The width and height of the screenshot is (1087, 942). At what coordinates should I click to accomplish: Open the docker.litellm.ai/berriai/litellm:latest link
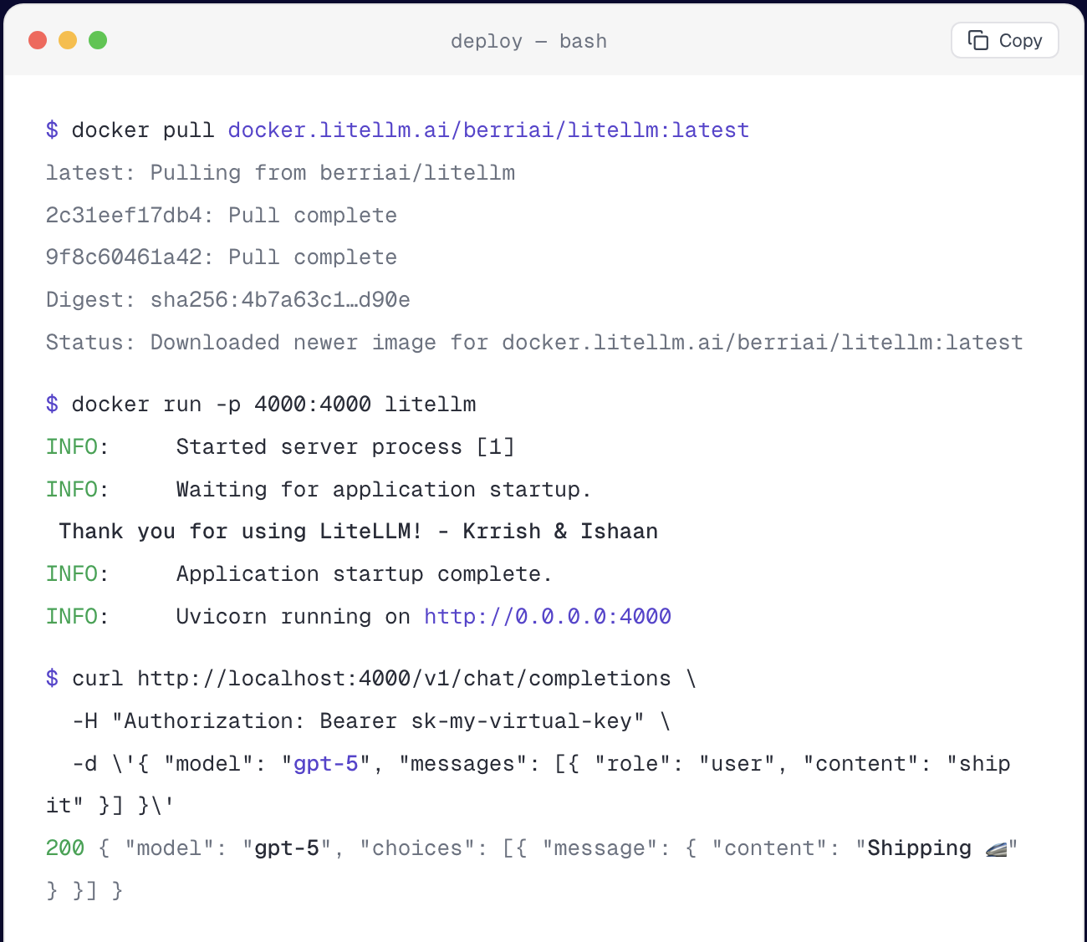(x=488, y=130)
